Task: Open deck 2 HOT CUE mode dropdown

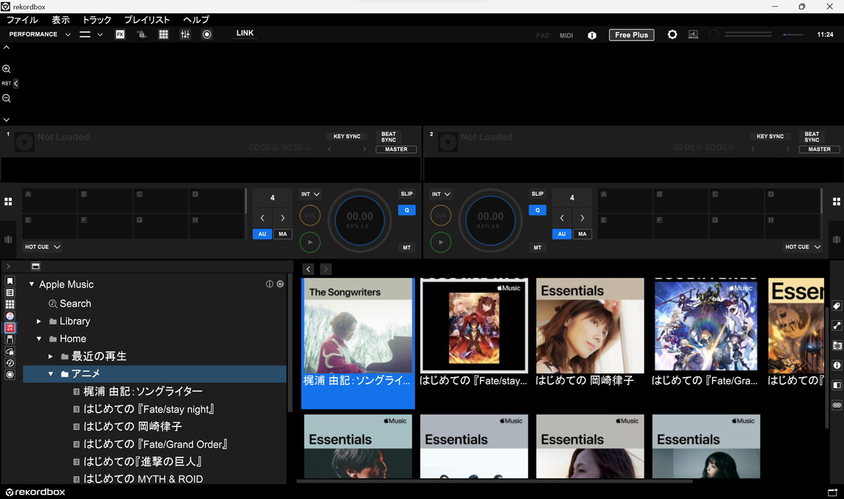Action: [803, 247]
